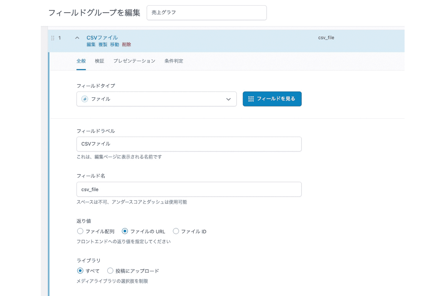Collapse the CSVファイル field panel
Screen dimensions: 445x296
(77, 37)
